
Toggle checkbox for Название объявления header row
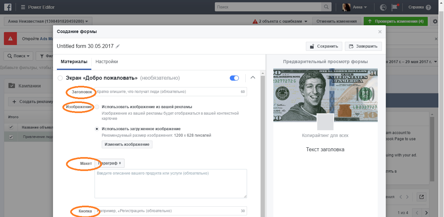coord(11,127)
